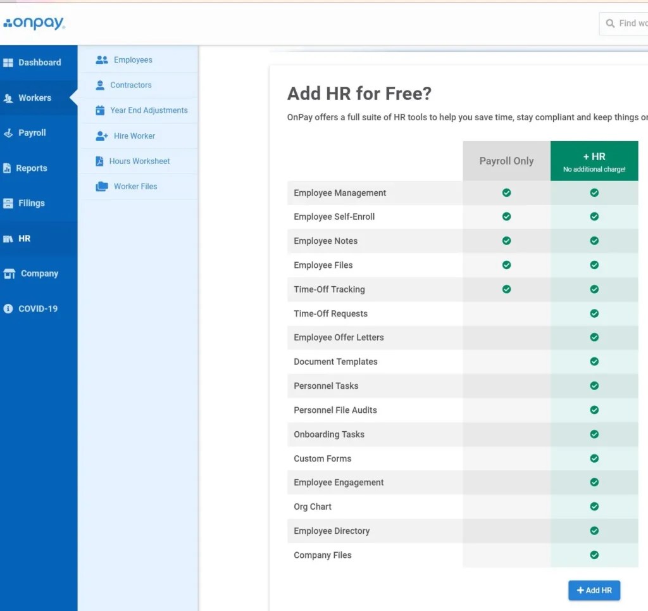The height and width of the screenshot is (611, 648).
Task: Click the Find search field
Action: coord(623,23)
